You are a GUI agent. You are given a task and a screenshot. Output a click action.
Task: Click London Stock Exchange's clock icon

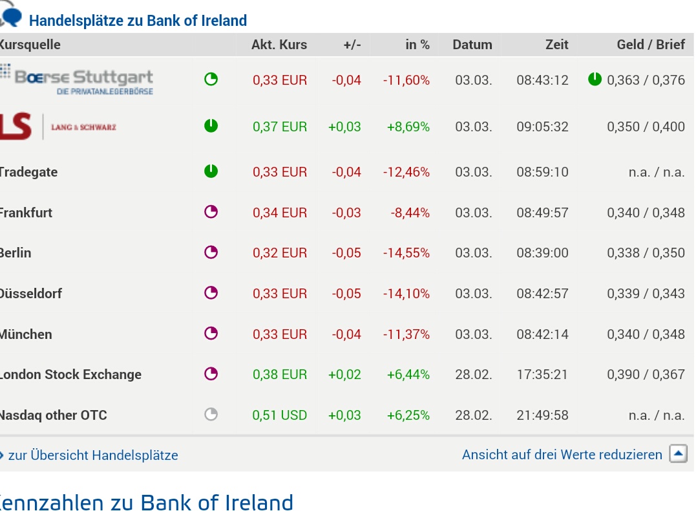(211, 374)
